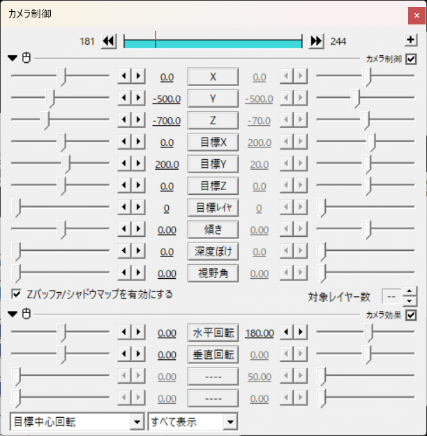Toggle Zバッファ/シャドウマップを有効にする checkbox
This screenshot has height=436, width=427.
click(16, 294)
